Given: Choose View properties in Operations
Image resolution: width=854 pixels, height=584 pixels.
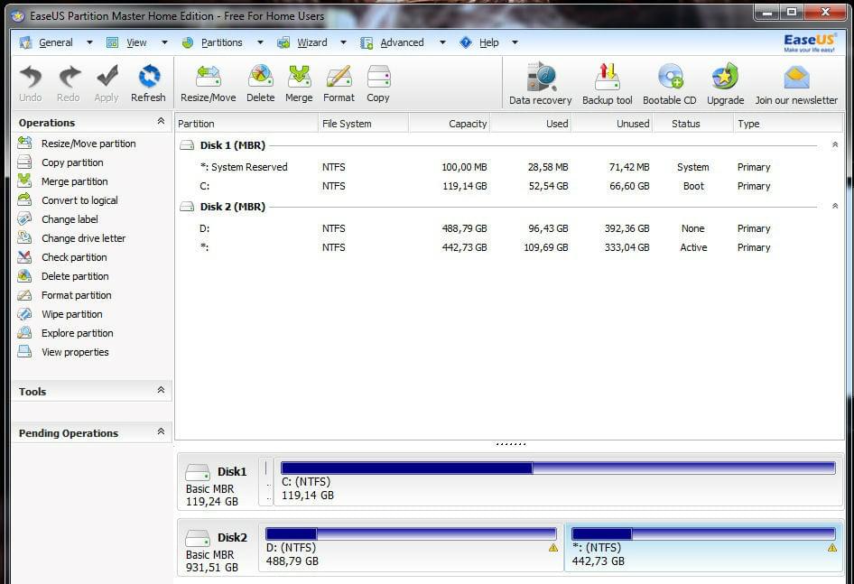Looking at the screenshot, I should coord(75,352).
